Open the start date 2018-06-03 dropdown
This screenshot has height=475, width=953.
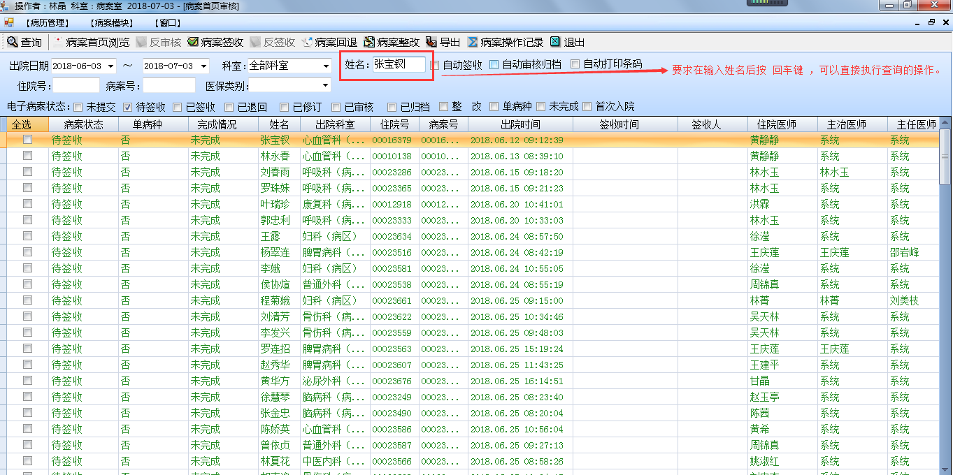pos(111,66)
